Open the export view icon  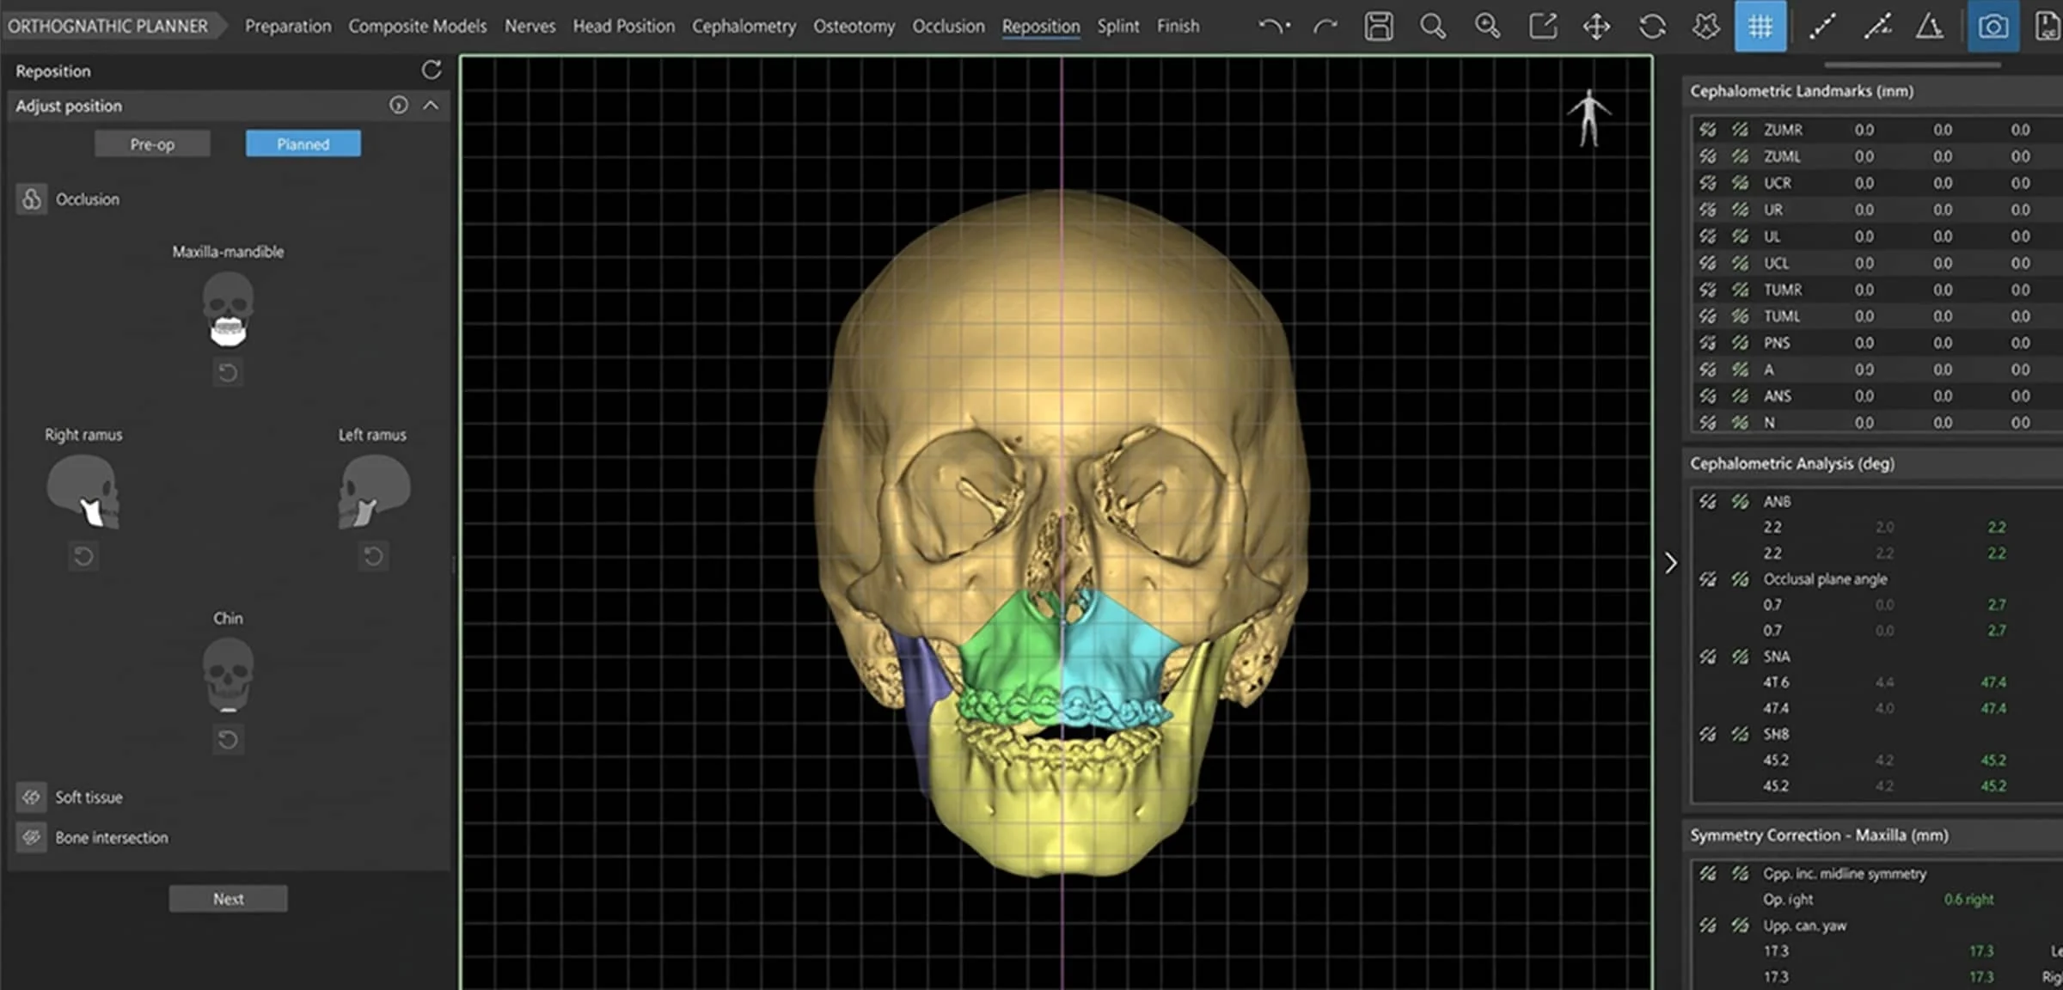1542,27
